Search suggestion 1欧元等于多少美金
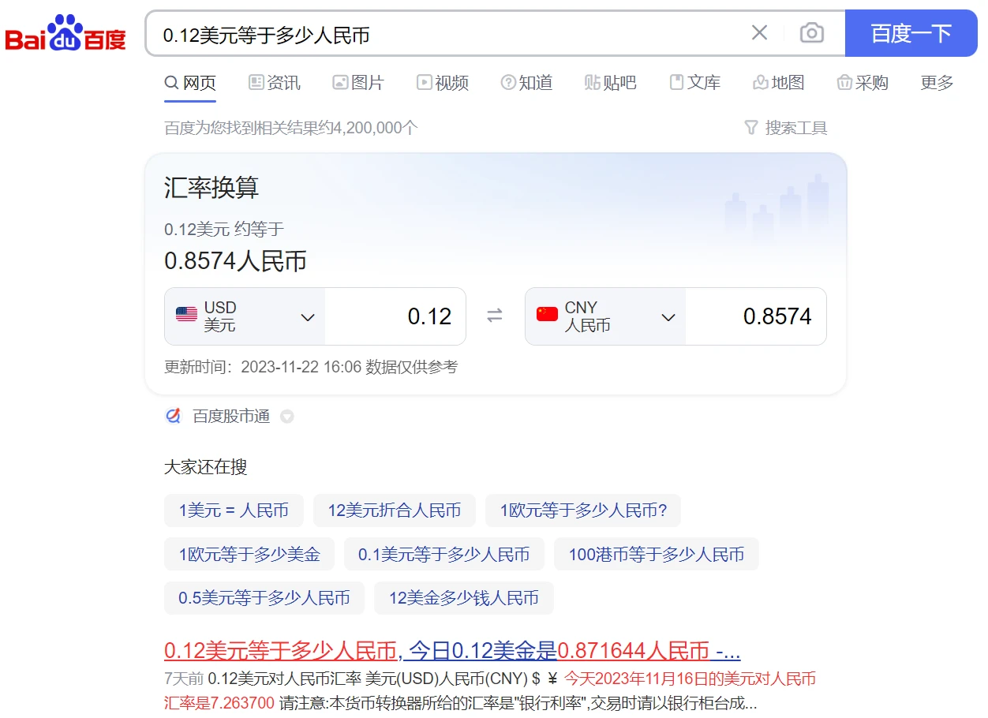This screenshot has width=988, height=718. point(249,555)
